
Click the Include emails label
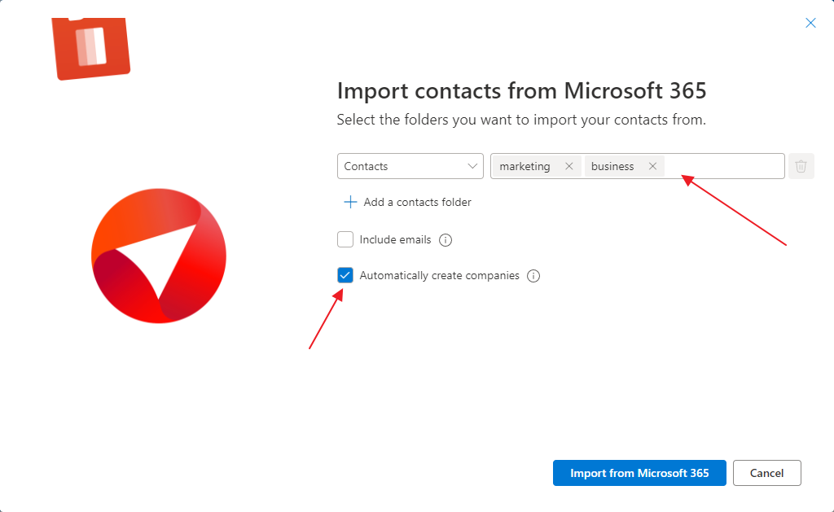click(x=395, y=240)
